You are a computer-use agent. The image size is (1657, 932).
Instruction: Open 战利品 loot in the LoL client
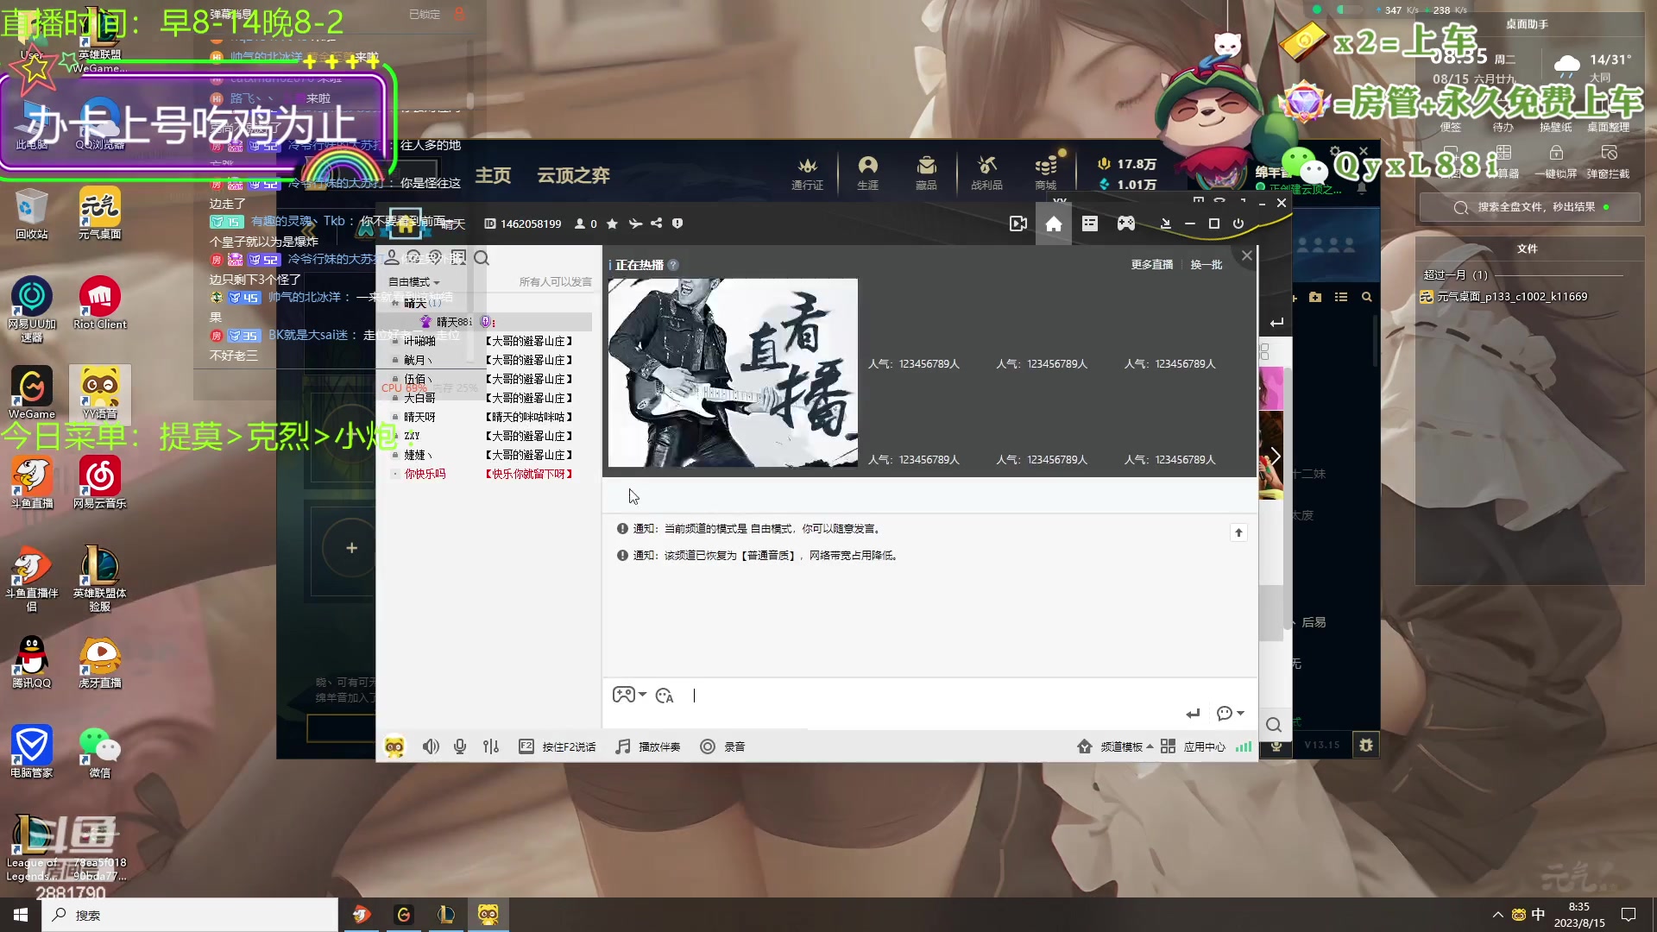[986, 173]
